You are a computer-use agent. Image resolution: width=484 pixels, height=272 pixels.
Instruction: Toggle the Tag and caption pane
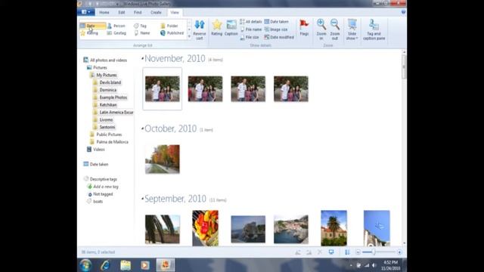click(x=374, y=29)
